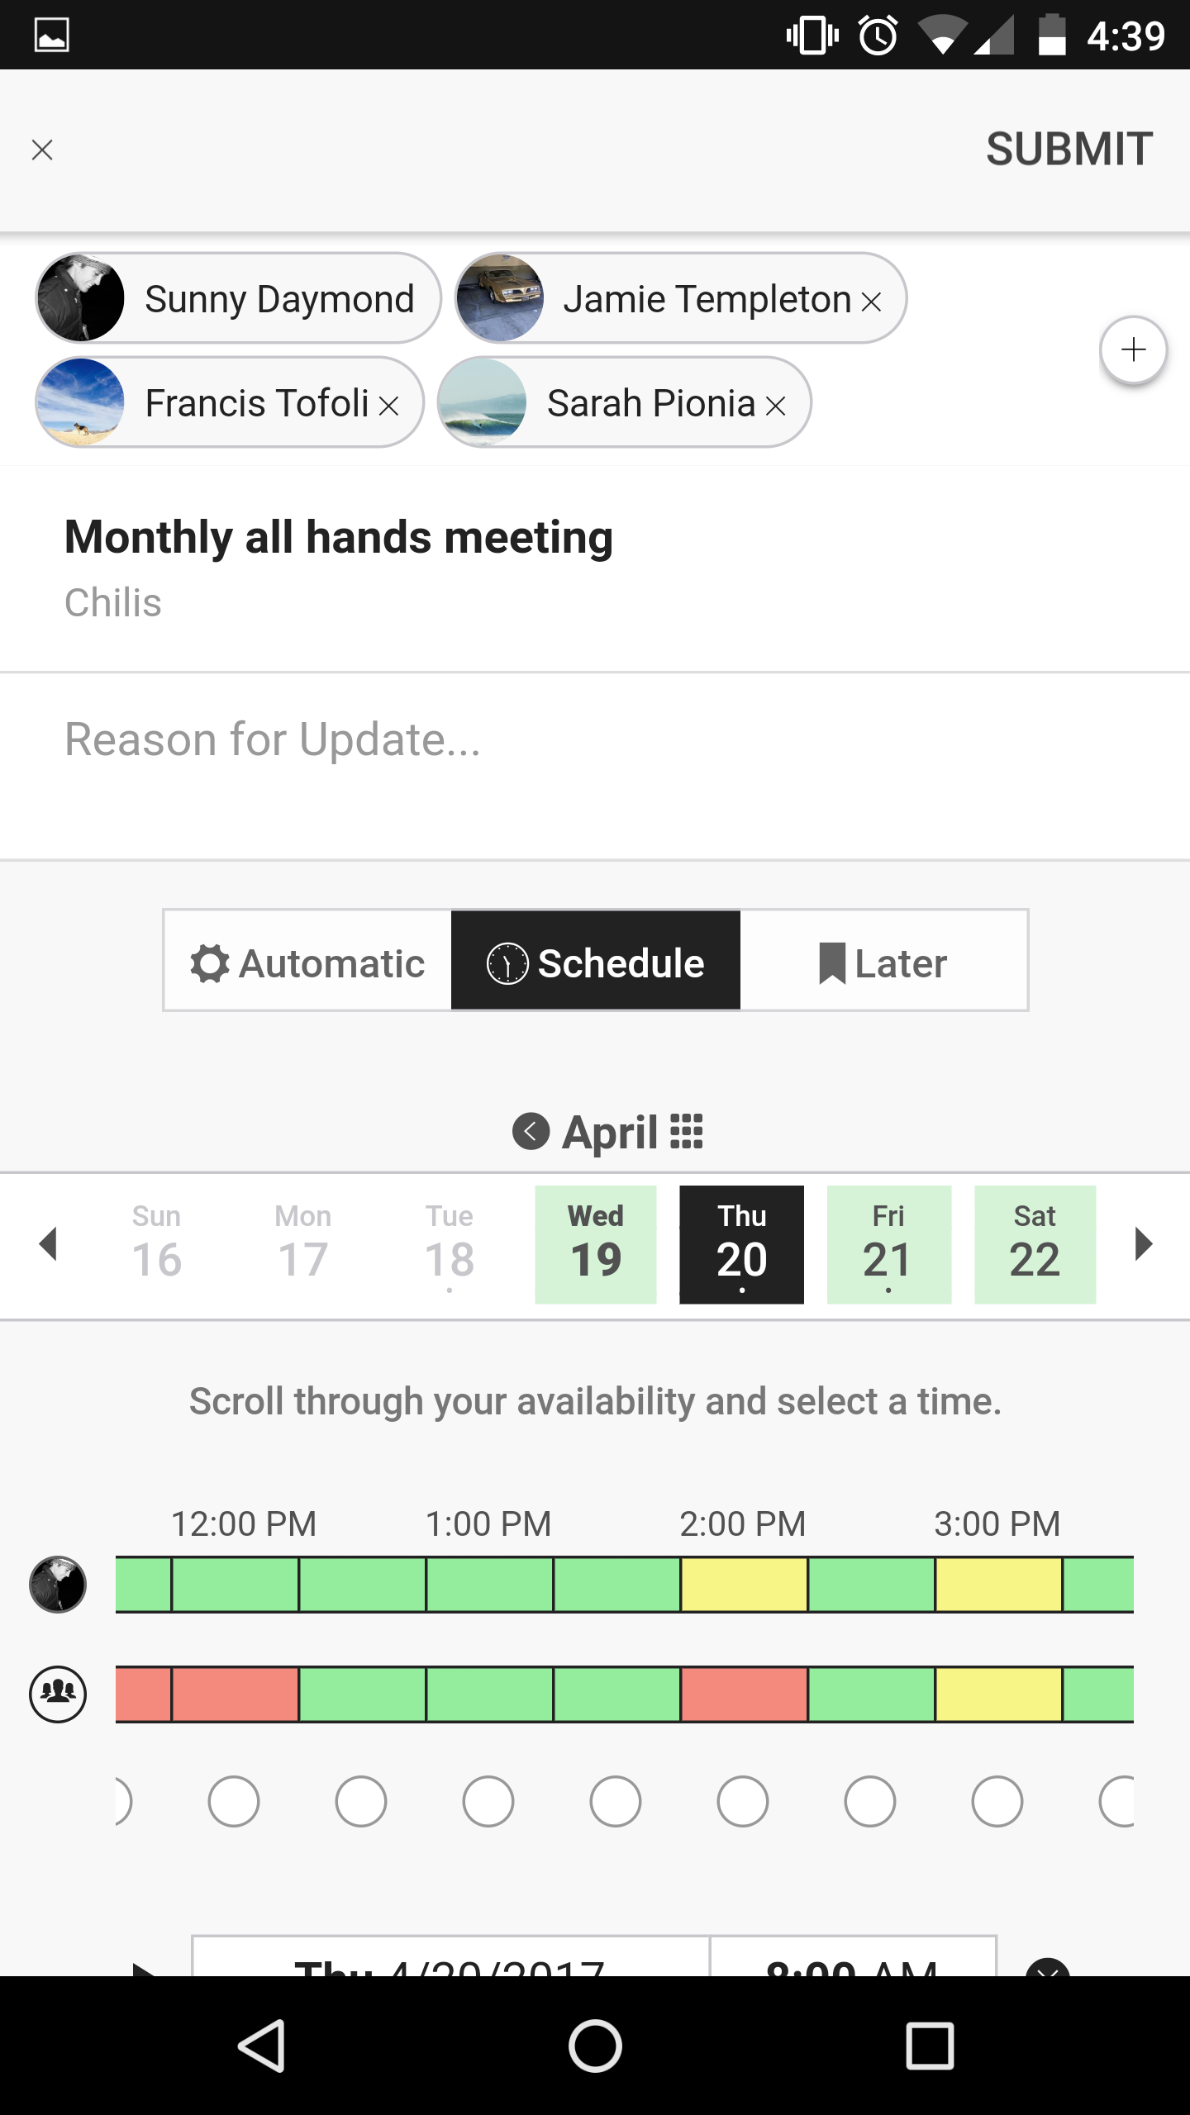Tap the plus icon to add attendee
Screen dimensions: 1190x2115
(x=1133, y=350)
